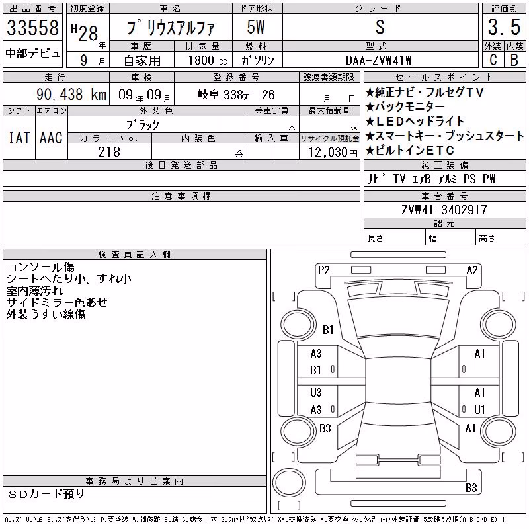
Task: Click the リサイクル預託金 header
Action: click(x=329, y=138)
